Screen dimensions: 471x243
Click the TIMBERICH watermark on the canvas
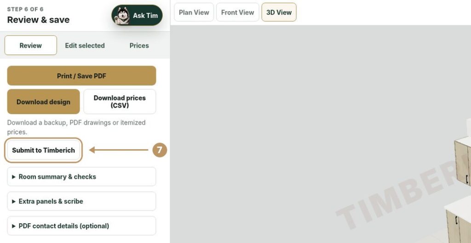coord(402,194)
